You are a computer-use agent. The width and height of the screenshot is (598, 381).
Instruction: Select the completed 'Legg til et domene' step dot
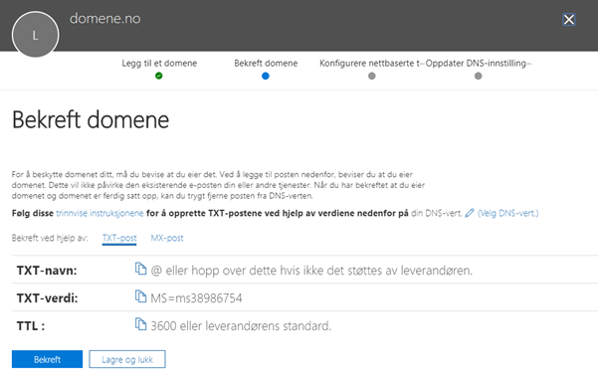click(x=159, y=76)
